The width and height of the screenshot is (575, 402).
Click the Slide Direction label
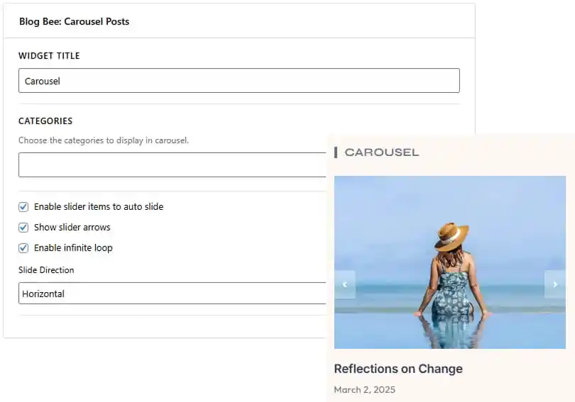coord(46,270)
